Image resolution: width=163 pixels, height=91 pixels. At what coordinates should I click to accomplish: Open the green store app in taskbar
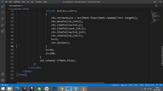[x=39, y=89]
